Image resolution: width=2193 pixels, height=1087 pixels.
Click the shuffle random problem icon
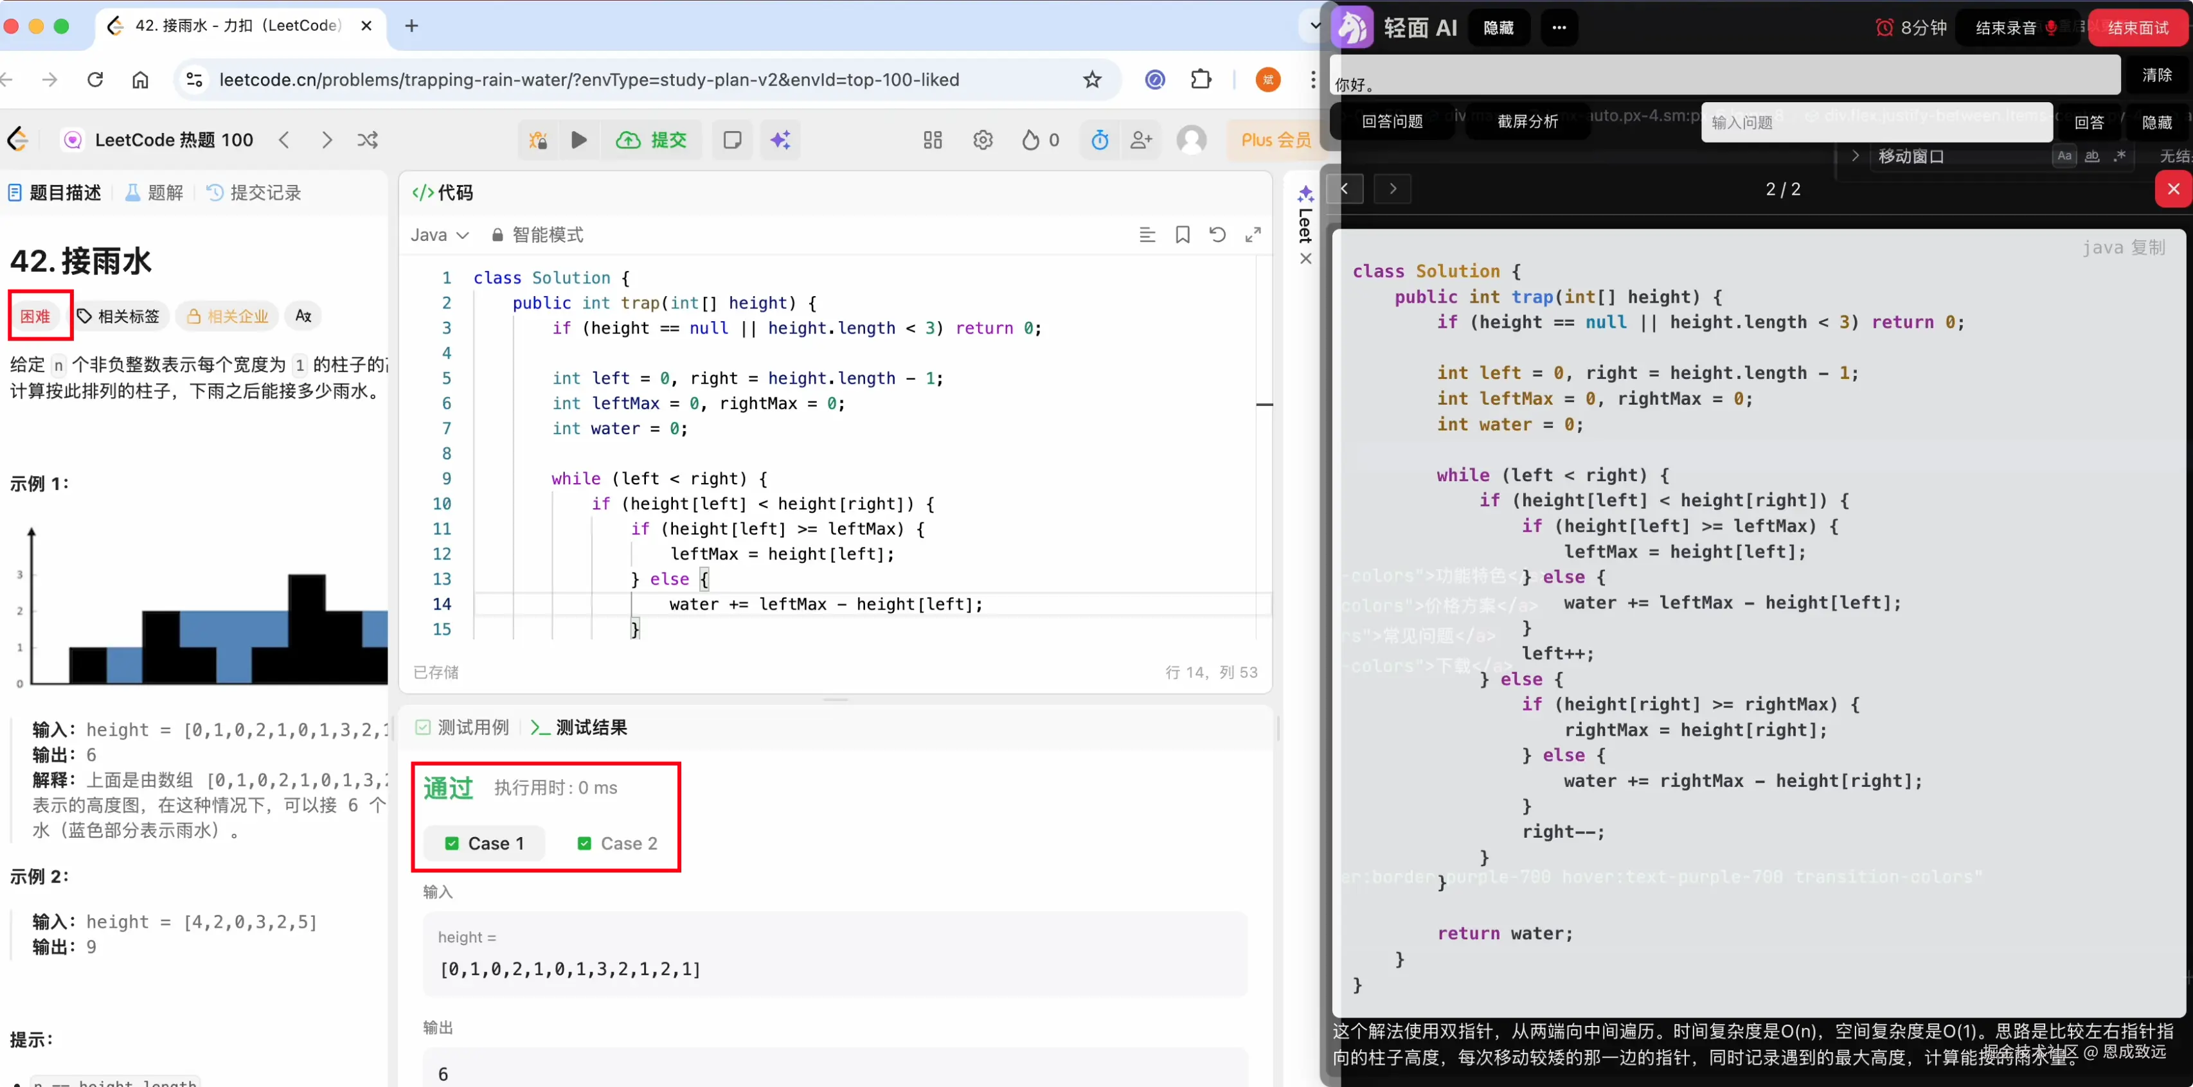[368, 141]
